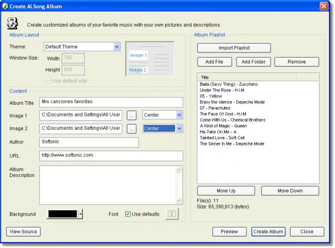This screenshot has width=335, height=248.
Task: Click the Add Folder button
Action: (x=254, y=62)
